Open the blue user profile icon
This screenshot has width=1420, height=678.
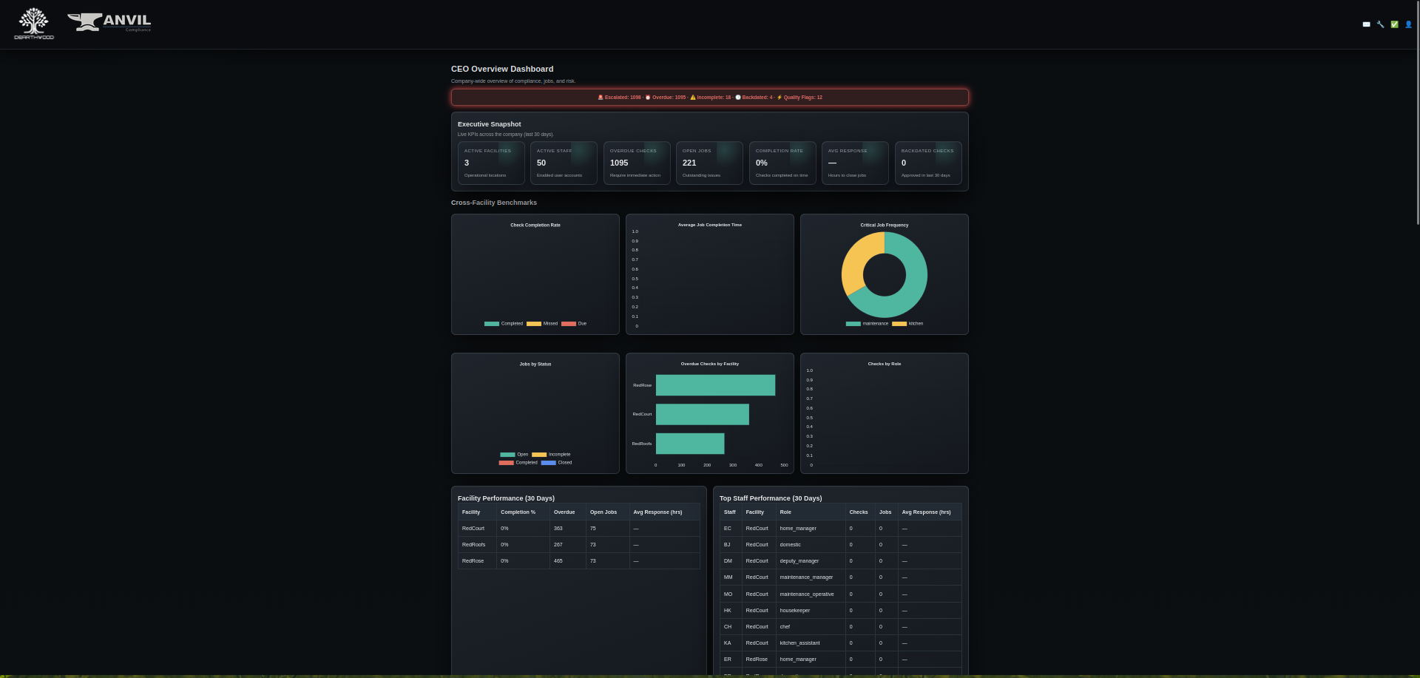tap(1408, 24)
